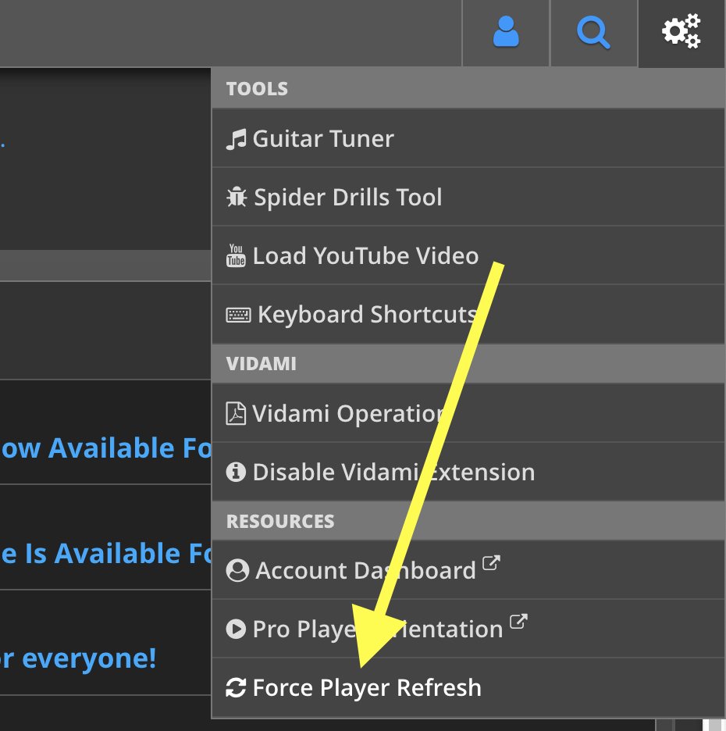Click the refresh icon next to Force Player Refresh

point(237,688)
